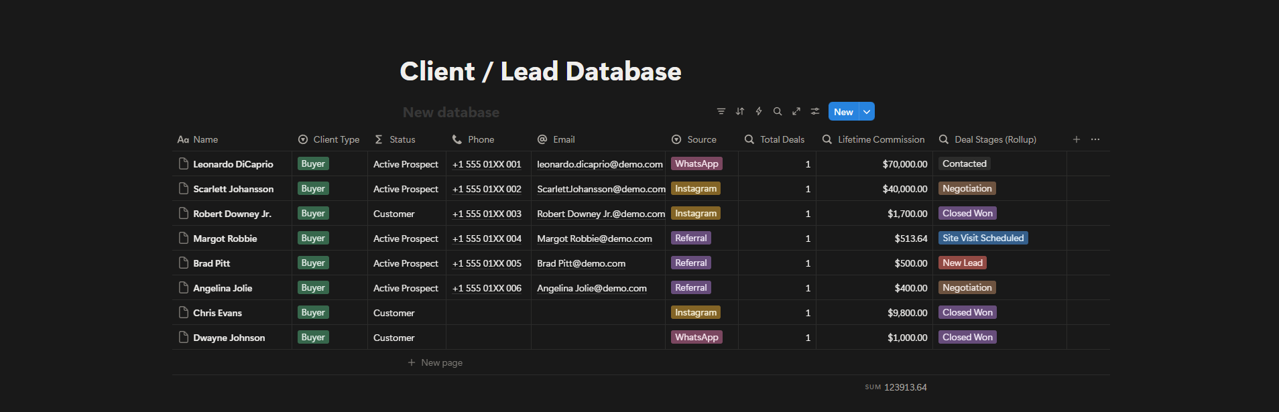Open the database filter icon

pyautogui.click(x=721, y=112)
